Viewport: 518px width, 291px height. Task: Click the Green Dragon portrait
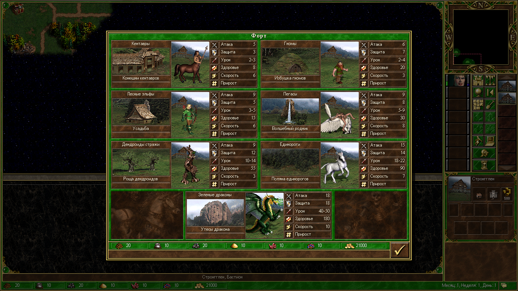pos(265,215)
